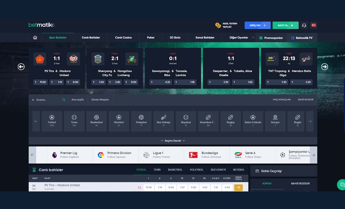The height and width of the screenshot is (209, 345).
Task: Open the Poker menu item
Action: click(x=151, y=38)
